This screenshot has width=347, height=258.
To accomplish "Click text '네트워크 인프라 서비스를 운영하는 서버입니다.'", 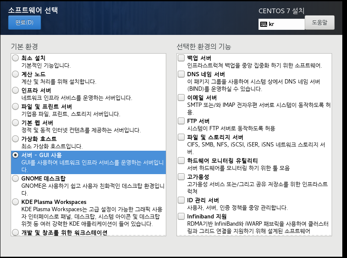I will point(77,97).
